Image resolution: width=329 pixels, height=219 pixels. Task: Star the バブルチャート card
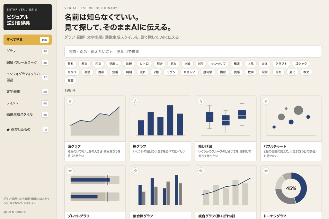point(266,101)
